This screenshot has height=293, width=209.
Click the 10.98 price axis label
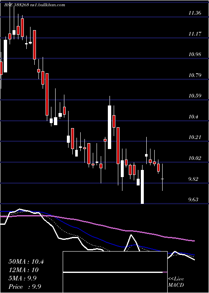click(x=195, y=54)
